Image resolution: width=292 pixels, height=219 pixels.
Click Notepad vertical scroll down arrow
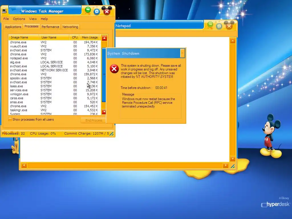233,159
